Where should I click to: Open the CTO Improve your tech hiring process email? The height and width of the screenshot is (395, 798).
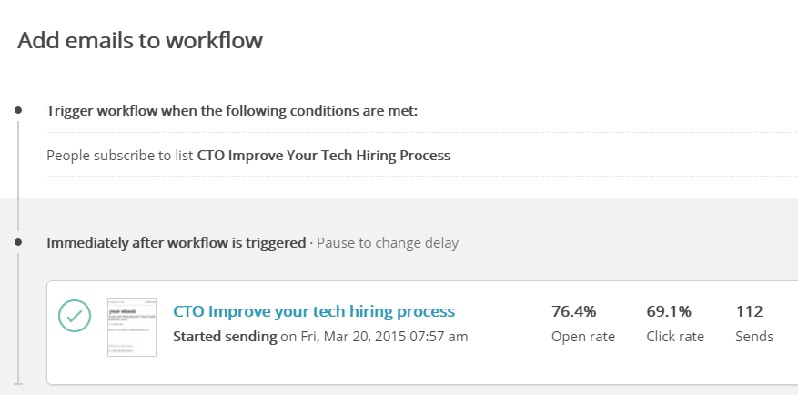pyautogui.click(x=314, y=311)
